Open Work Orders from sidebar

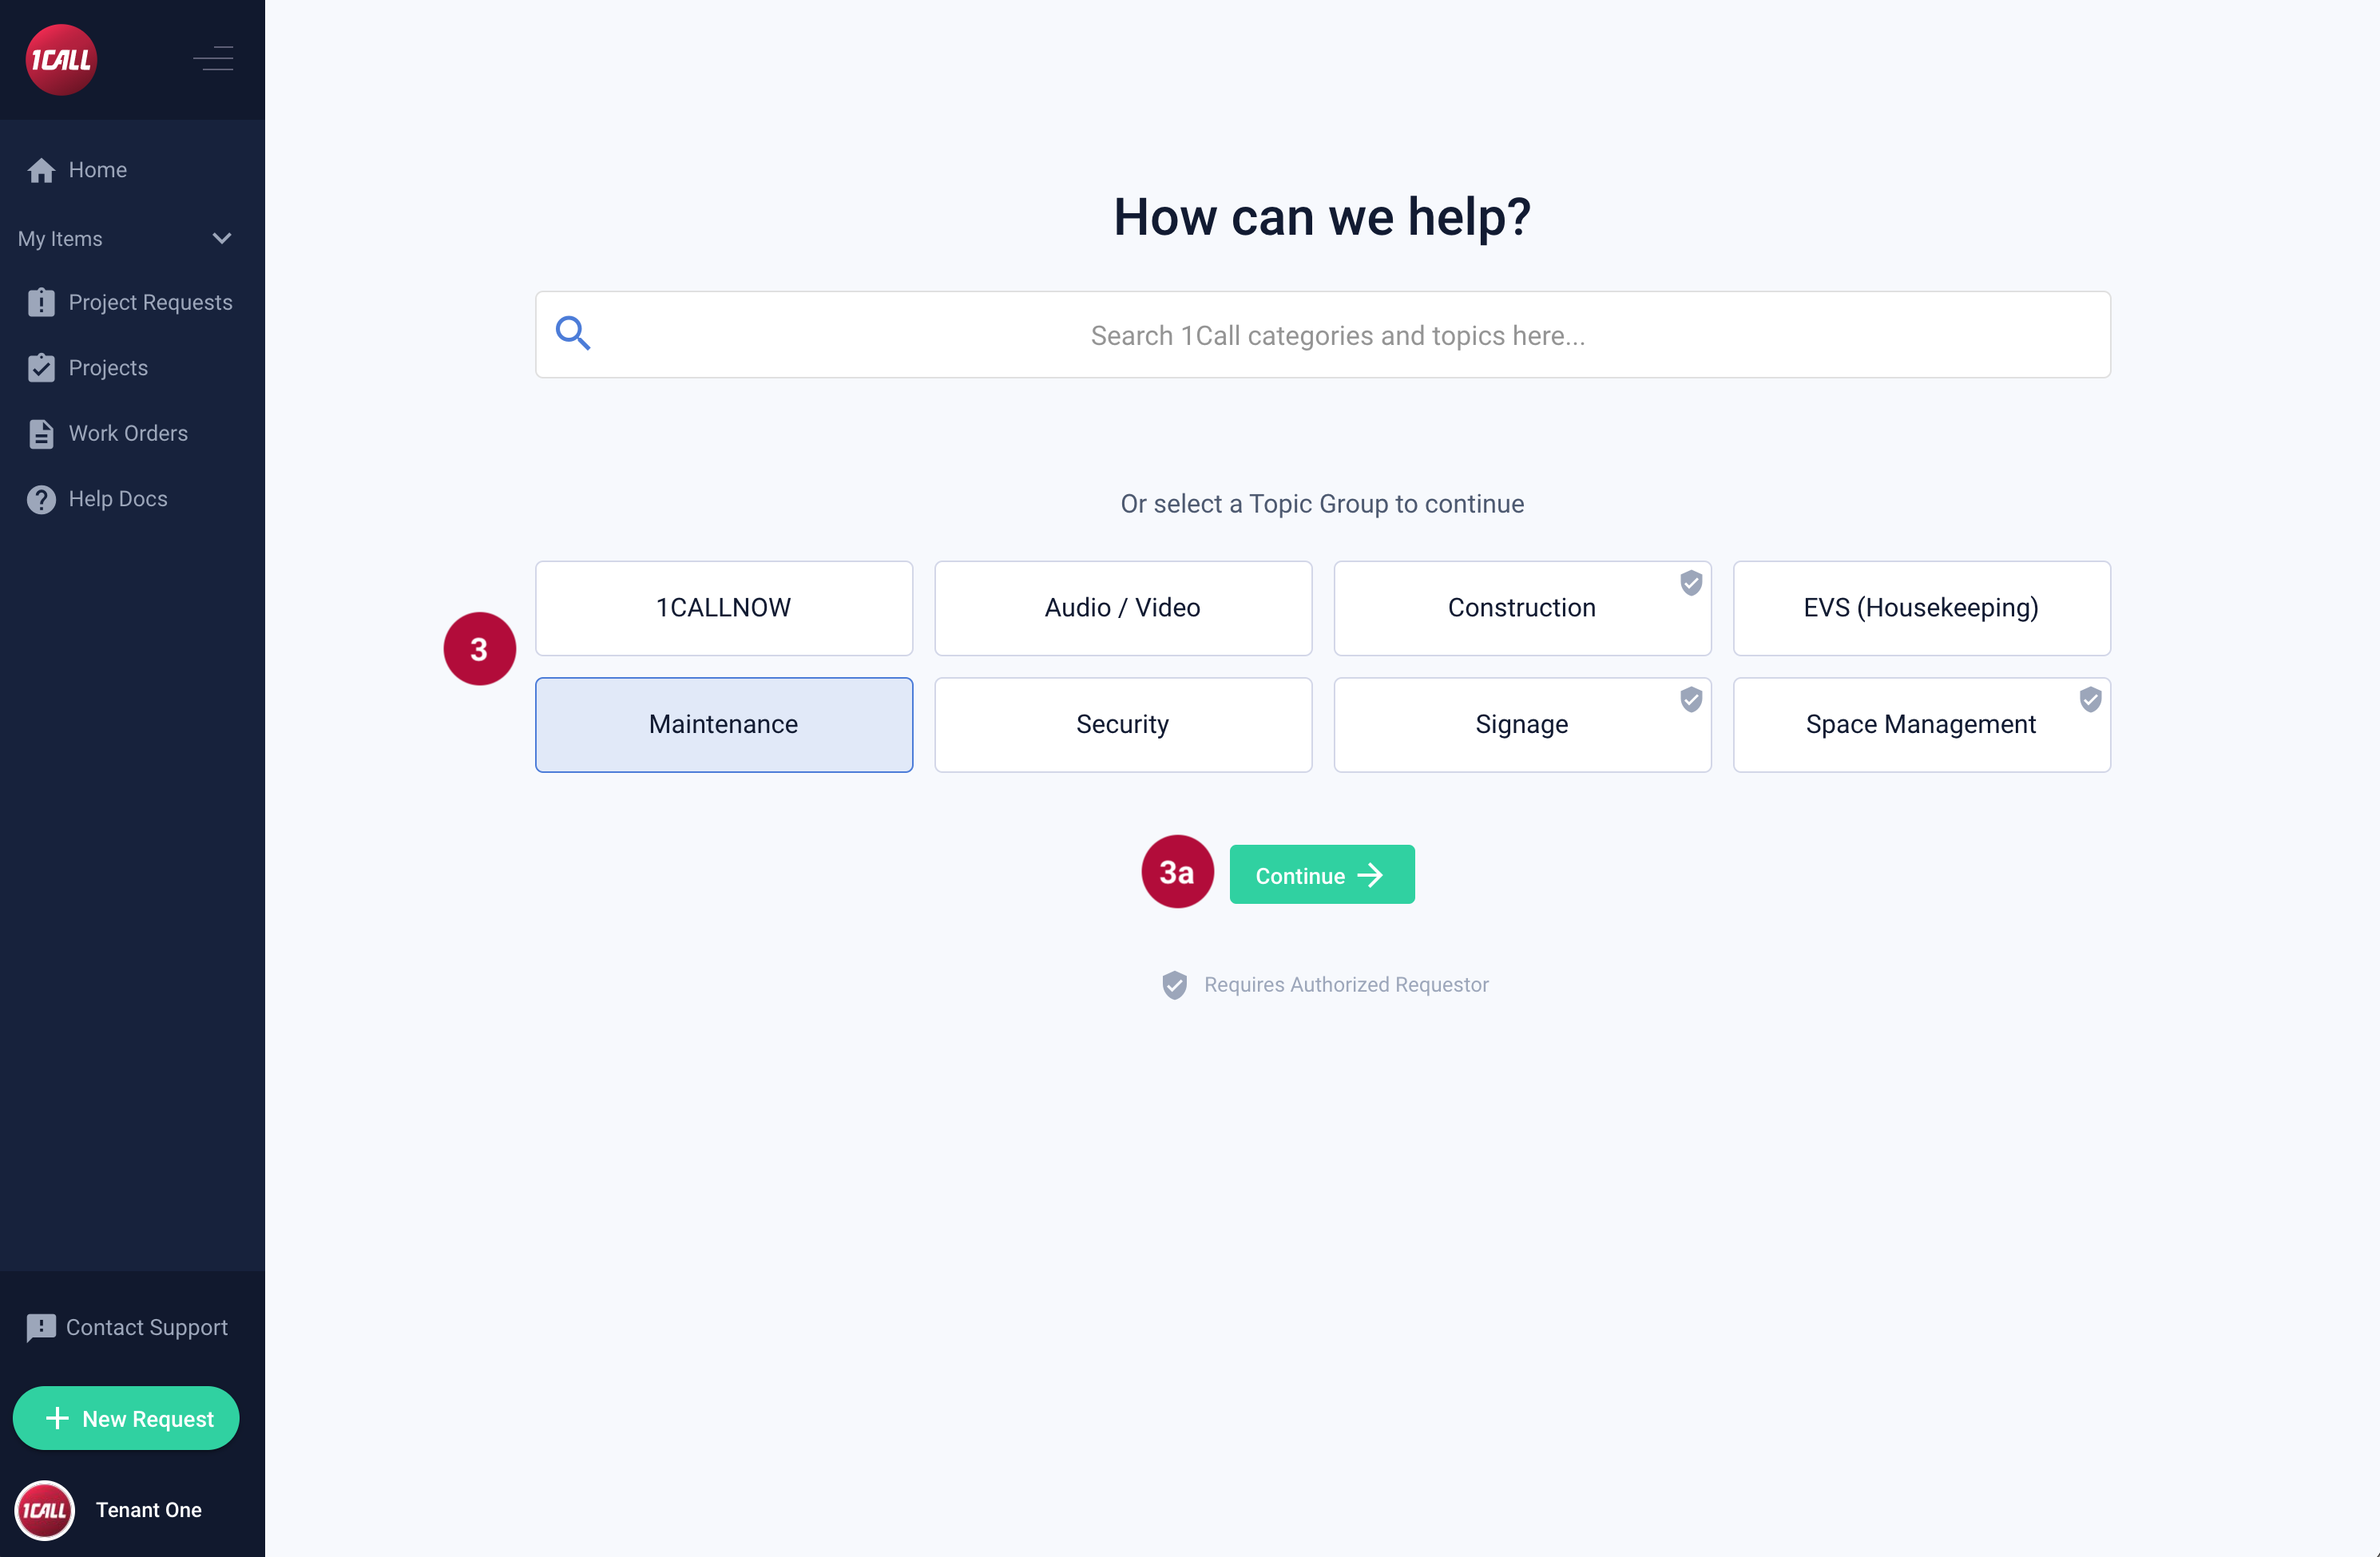coord(128,434)
